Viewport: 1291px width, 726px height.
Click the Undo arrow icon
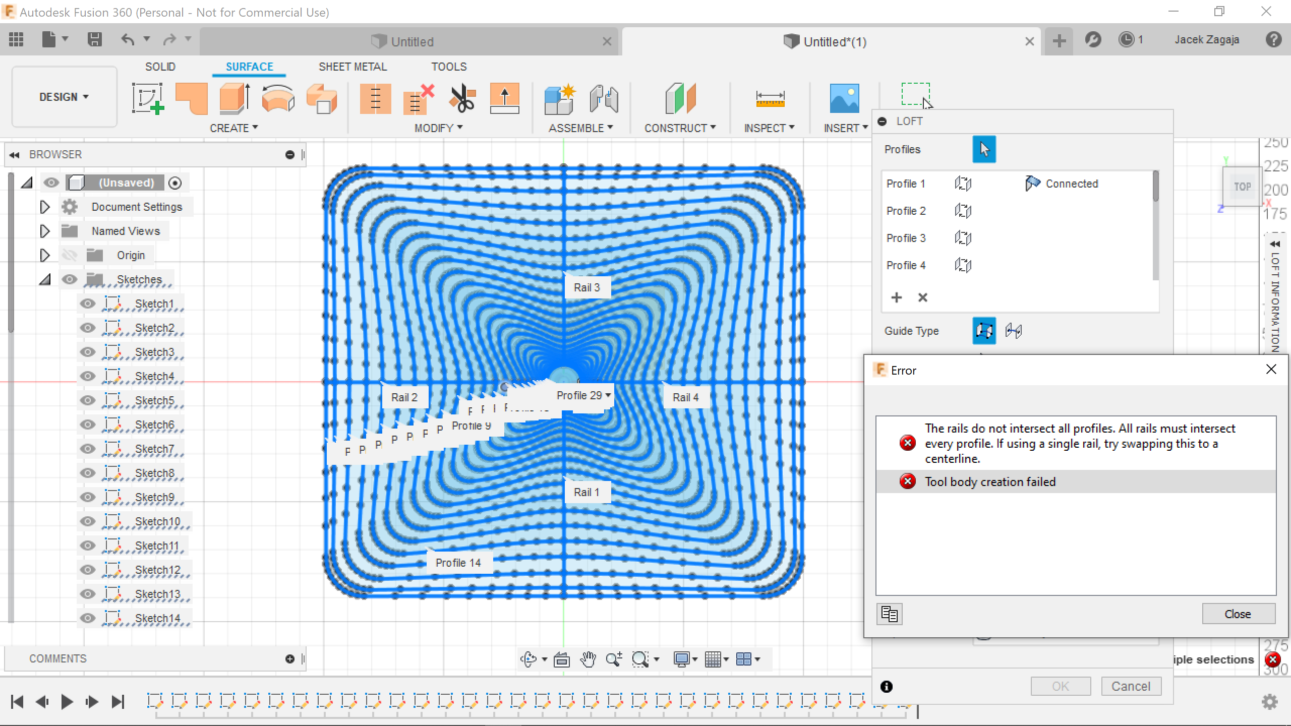coord(128,39)
